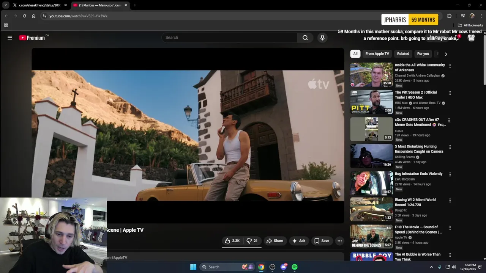
Task: Open the YouTube account avatar menu
Action: click(471, 38)
